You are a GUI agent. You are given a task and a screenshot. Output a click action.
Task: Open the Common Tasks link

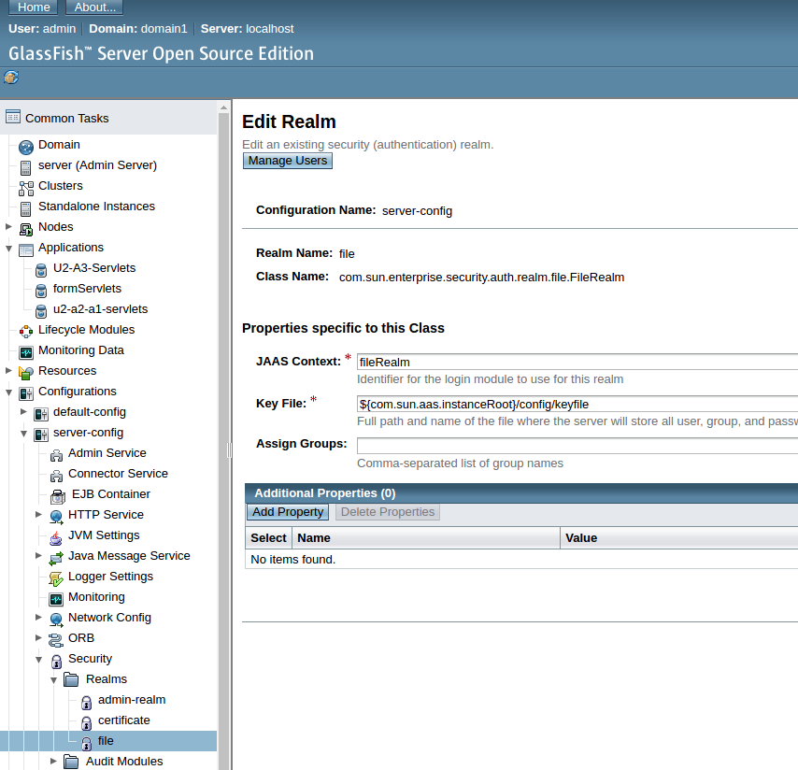[67, 118]
